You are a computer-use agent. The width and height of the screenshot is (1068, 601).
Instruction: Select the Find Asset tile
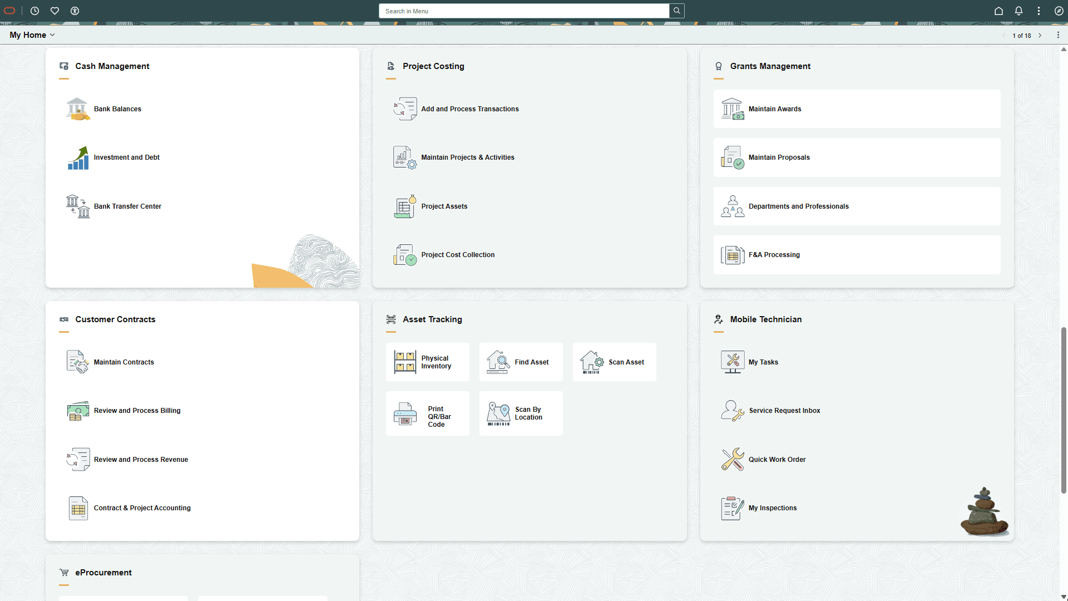click(521, 362)
